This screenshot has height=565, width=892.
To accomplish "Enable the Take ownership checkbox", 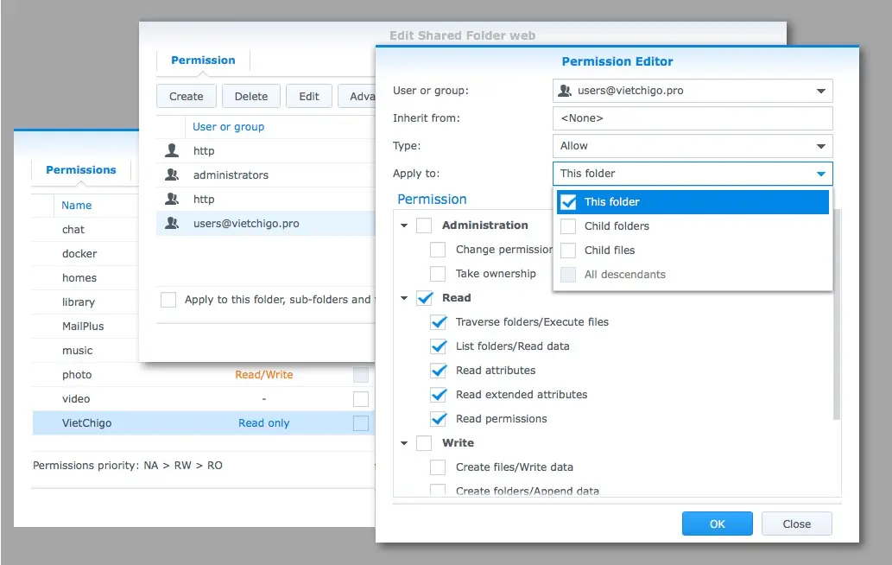I will pos(438,274).
